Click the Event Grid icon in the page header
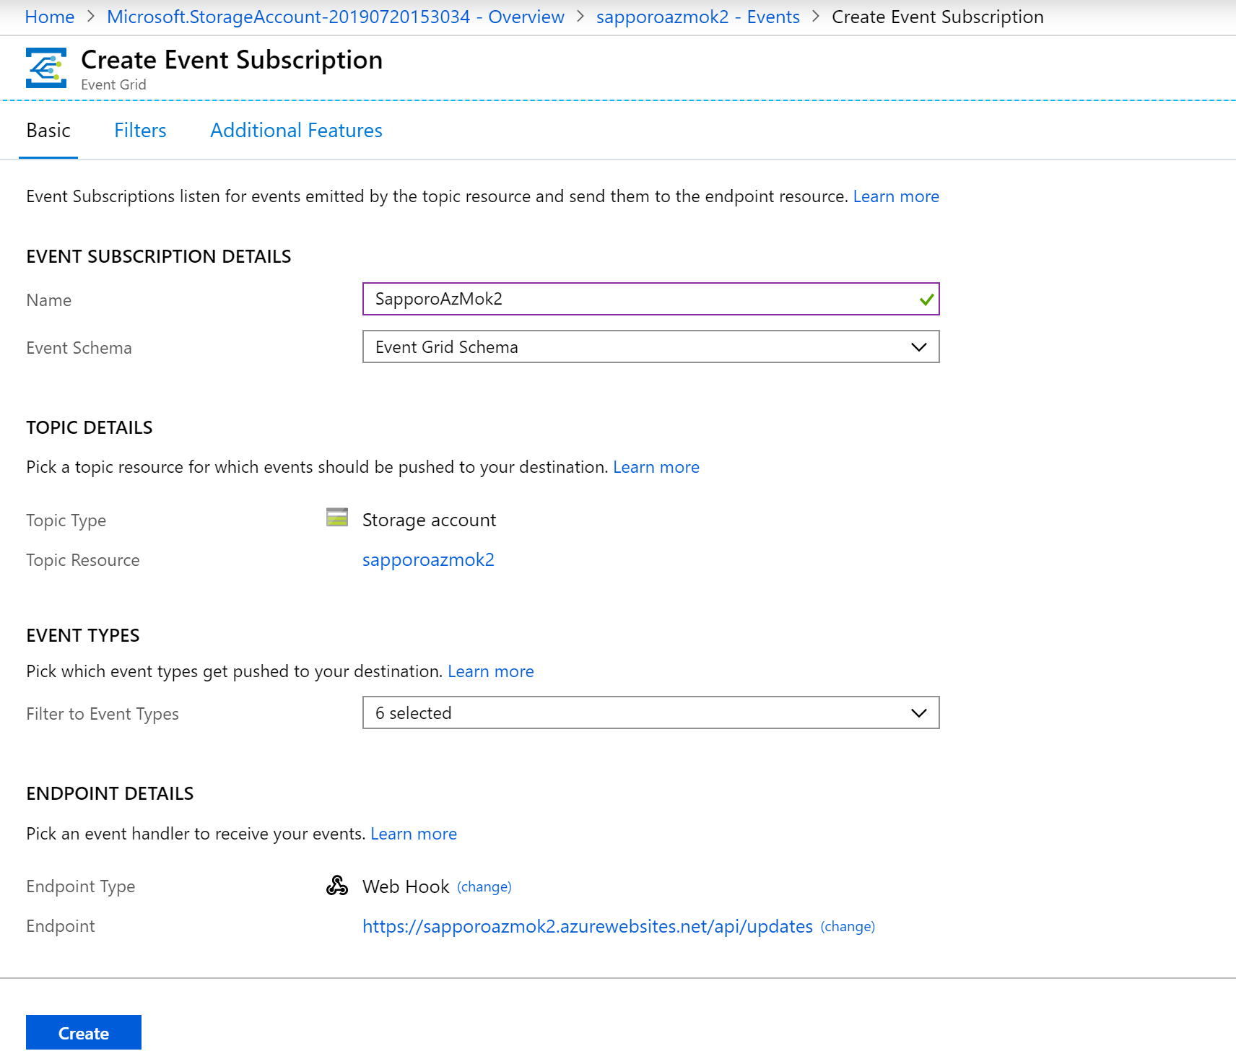1236x1064 pixels. tap(45, 69)
